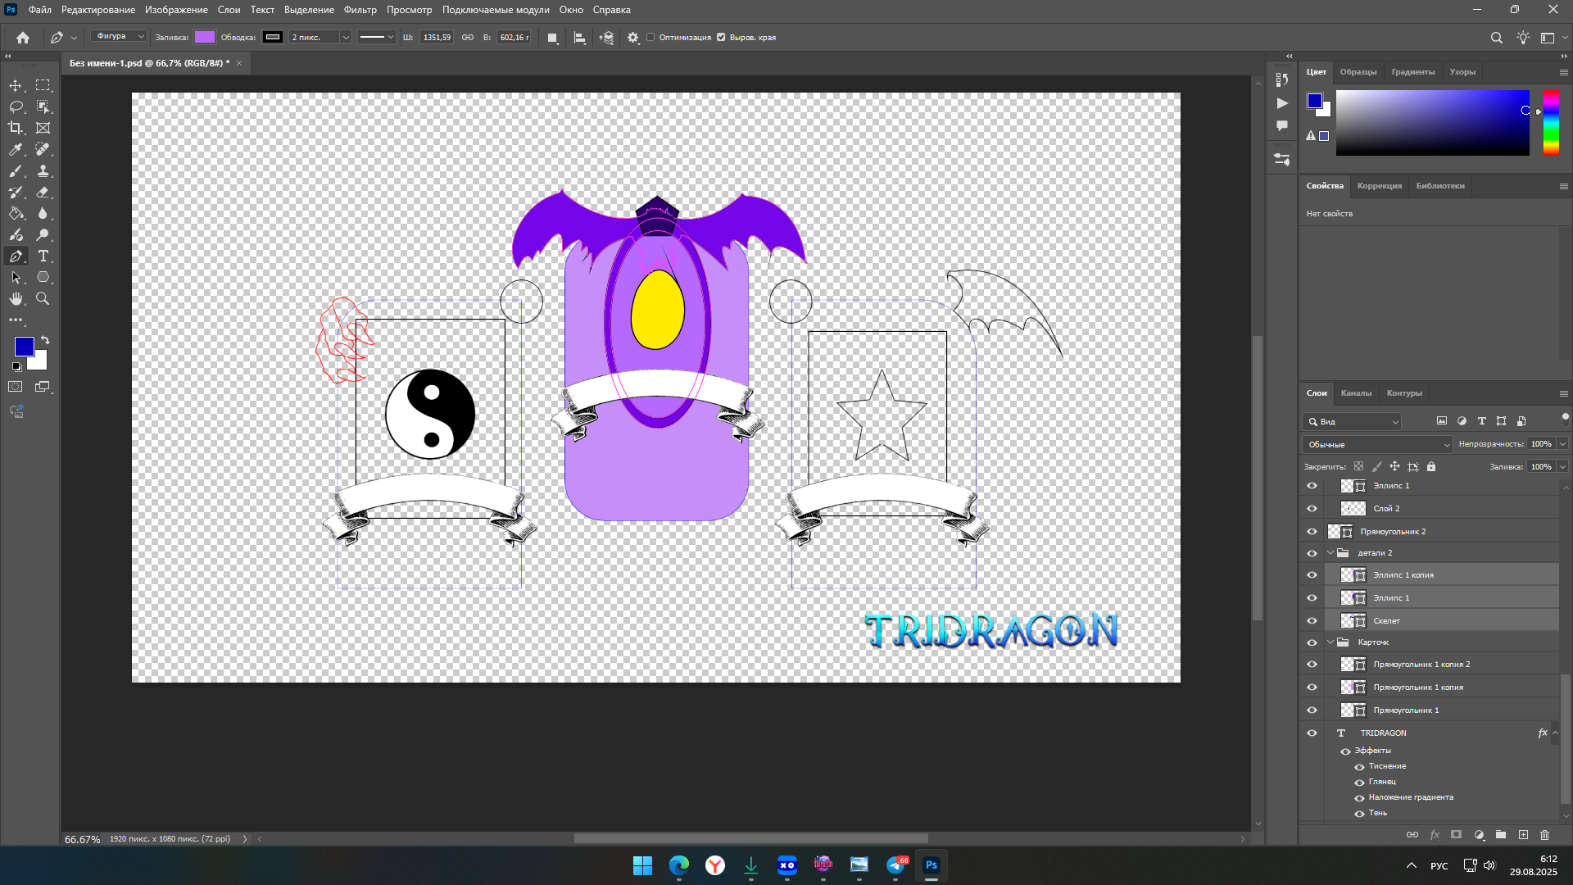1573x885 pixels.
Task: Open the path operations gear settings
Action: point(632,38)
